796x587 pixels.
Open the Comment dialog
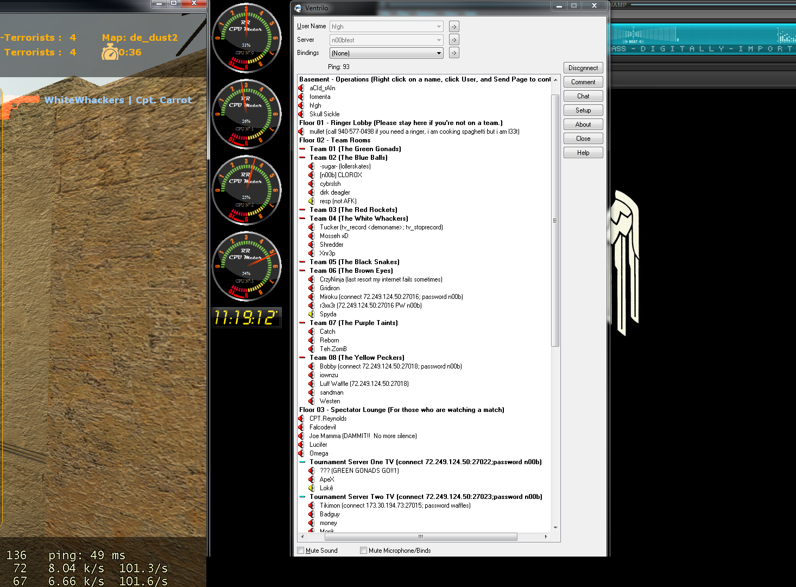coord(583,82)
